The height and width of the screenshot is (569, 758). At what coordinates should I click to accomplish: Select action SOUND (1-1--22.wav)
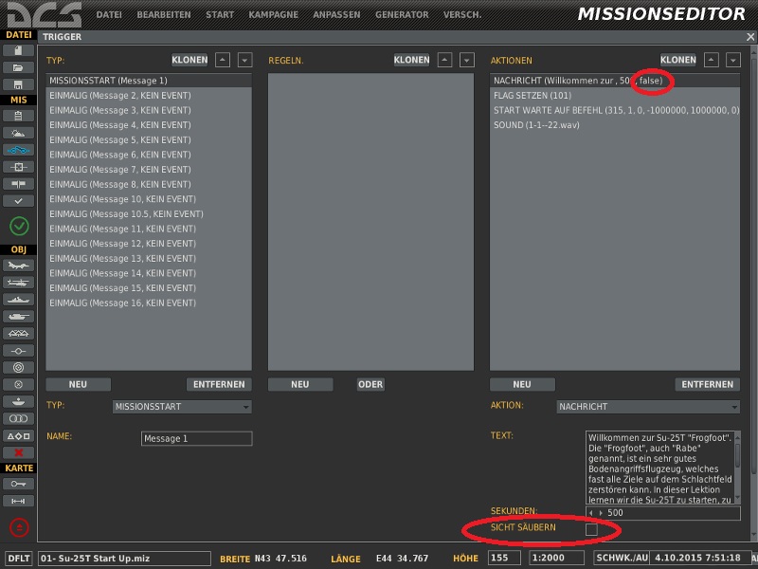coord(614,125)
